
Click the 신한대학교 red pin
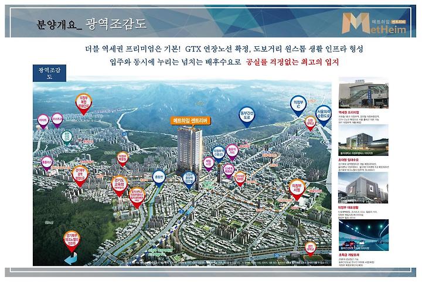click(310, 124)
